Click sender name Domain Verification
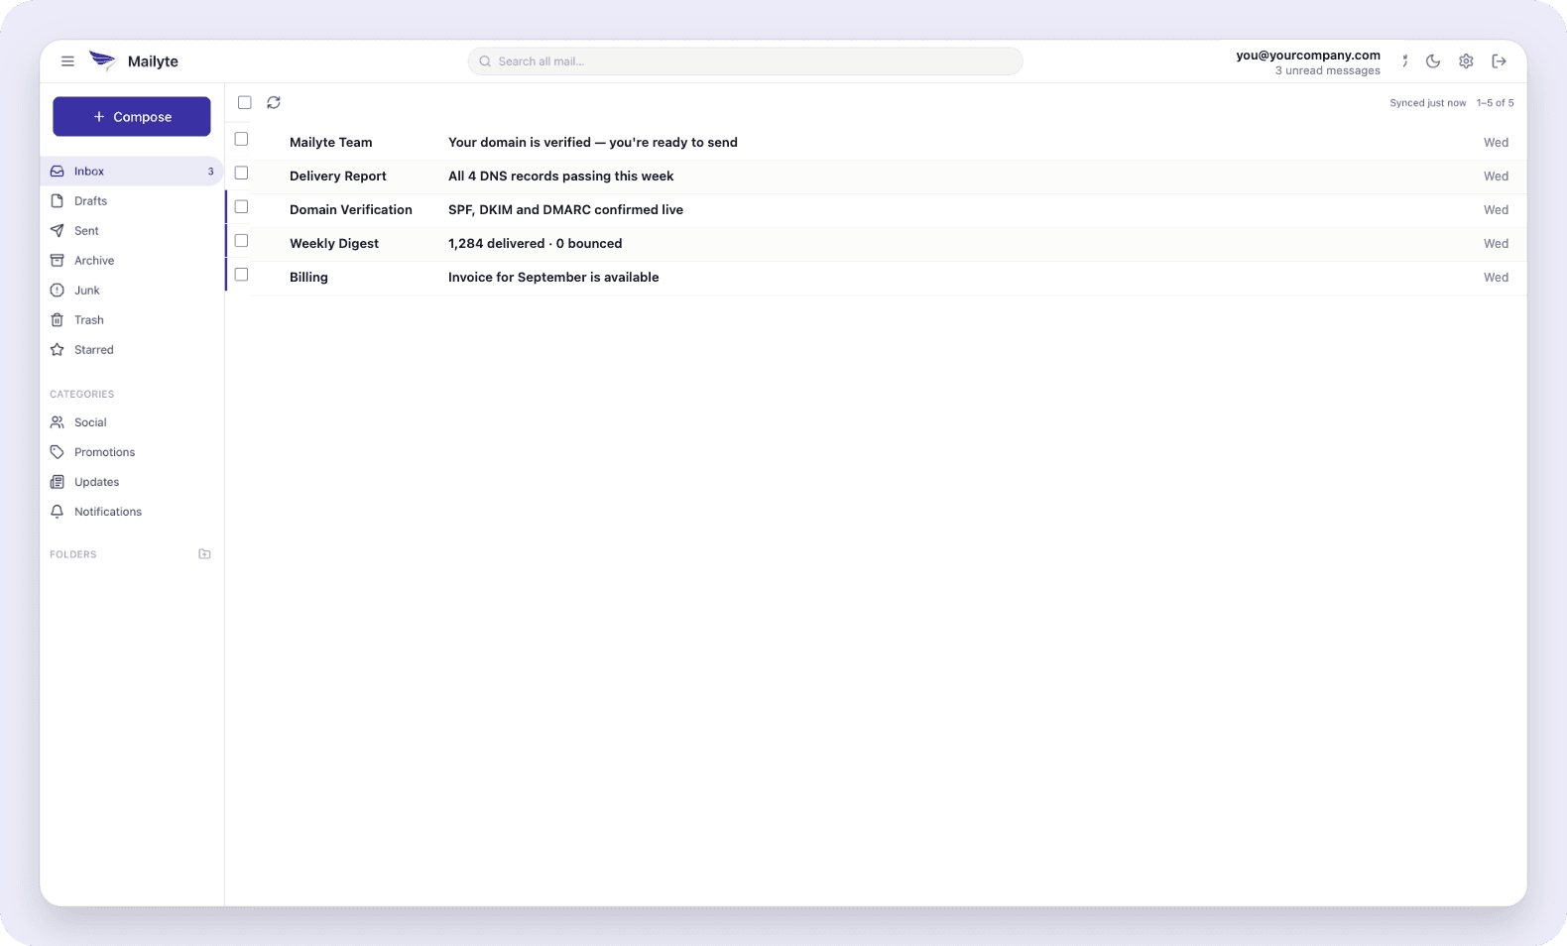1567x946 pixels. click(x=351, y=210)
